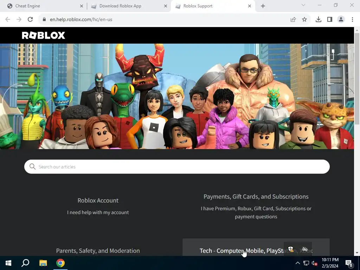Image resolution: width=360 pixels, height=270 pixels.
Task: Open the notification center icon
Action: 349,263
